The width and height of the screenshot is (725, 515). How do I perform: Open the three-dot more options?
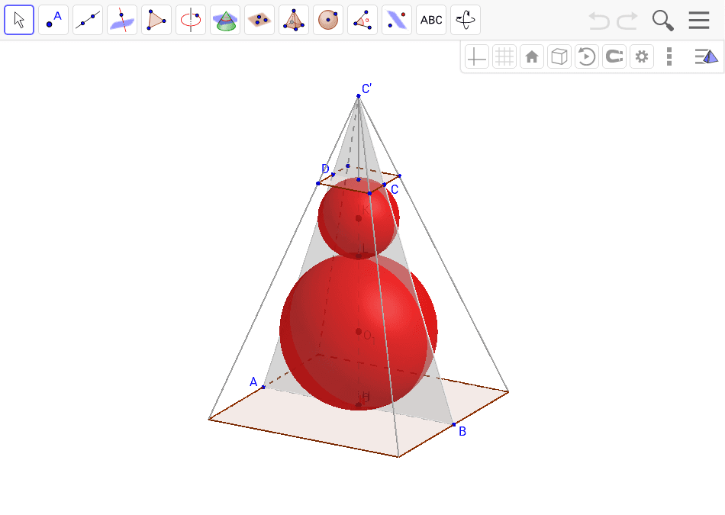point(669,57)
